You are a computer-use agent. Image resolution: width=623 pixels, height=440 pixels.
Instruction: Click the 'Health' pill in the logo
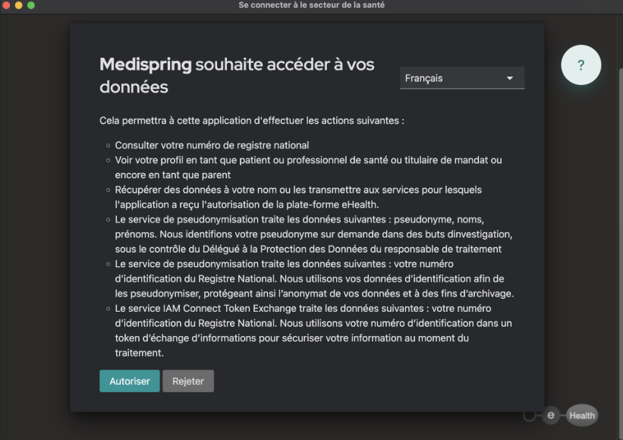click(582, 415)
